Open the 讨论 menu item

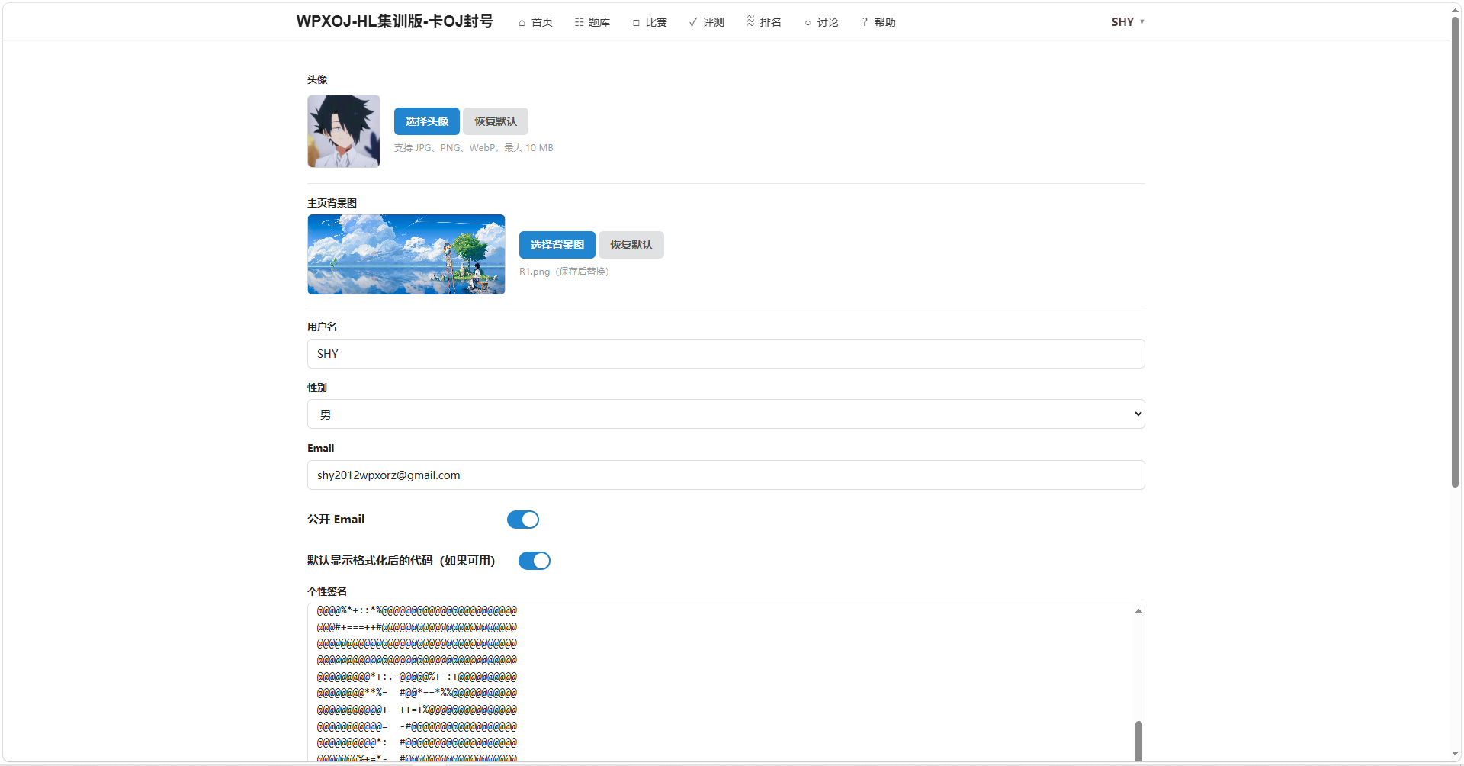[x=821, y=22]
